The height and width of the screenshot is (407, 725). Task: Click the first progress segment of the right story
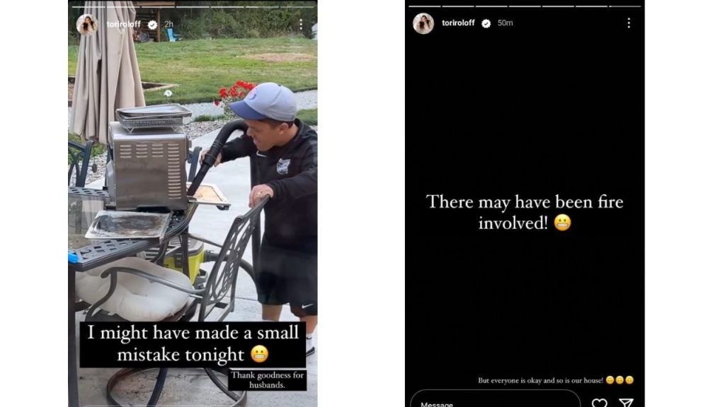(x=425, y=6)
